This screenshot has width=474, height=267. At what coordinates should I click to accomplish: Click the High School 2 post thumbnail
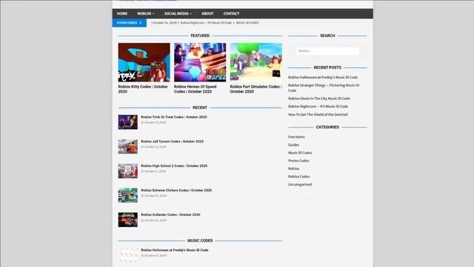tap(128, 171)
